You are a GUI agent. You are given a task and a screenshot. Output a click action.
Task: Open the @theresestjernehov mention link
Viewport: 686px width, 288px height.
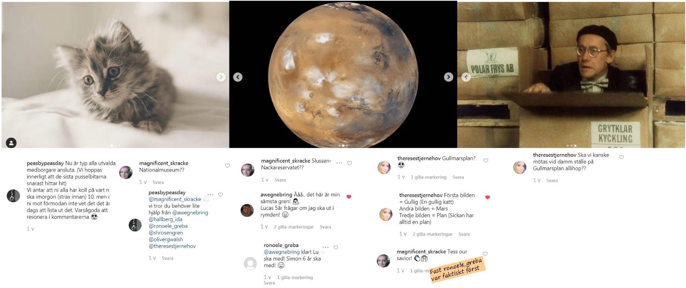point(172,246)
